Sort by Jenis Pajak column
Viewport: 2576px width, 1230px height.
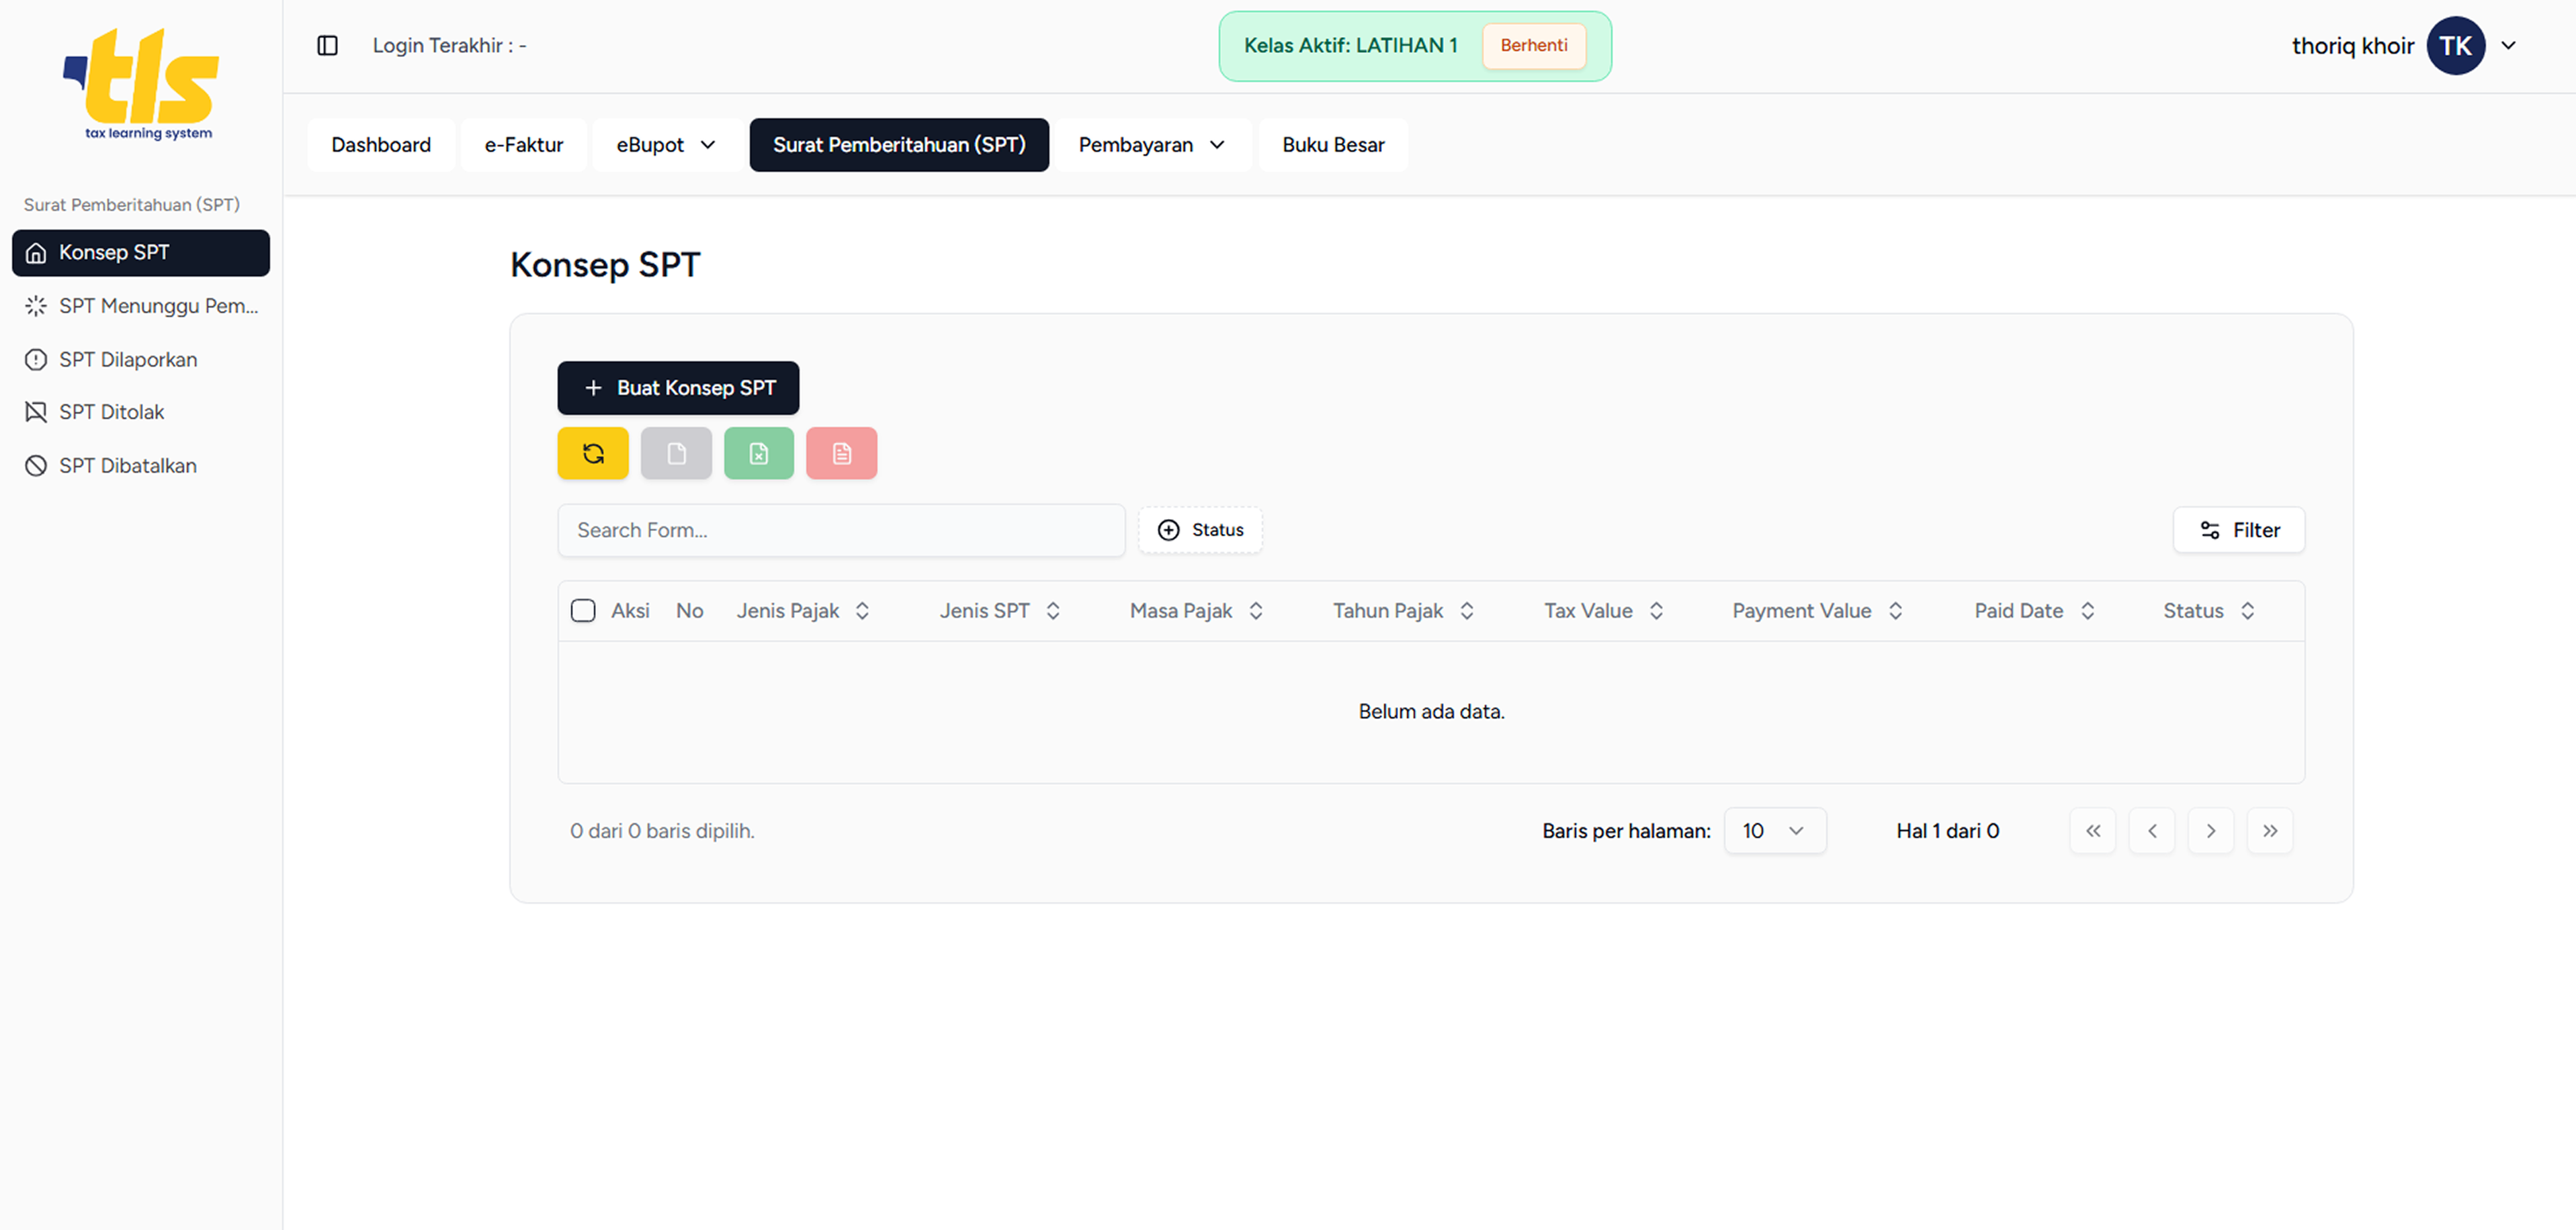(803, 610)
